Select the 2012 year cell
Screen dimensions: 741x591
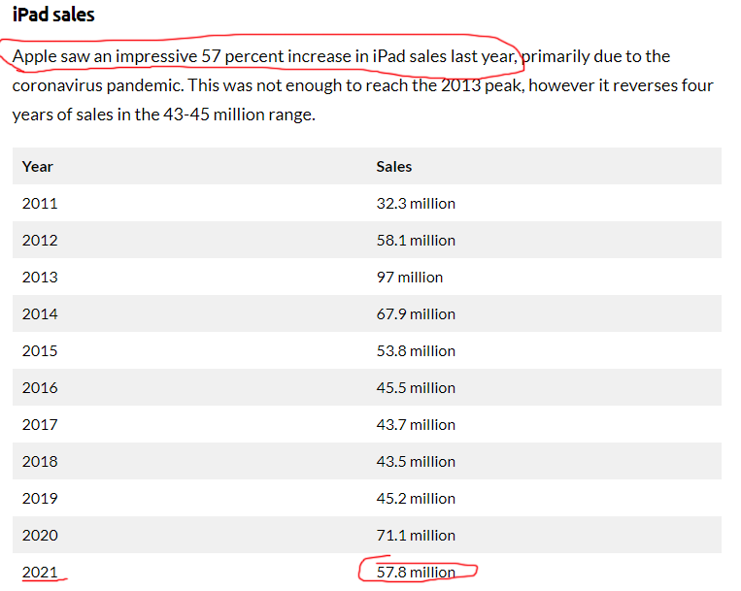40,241
